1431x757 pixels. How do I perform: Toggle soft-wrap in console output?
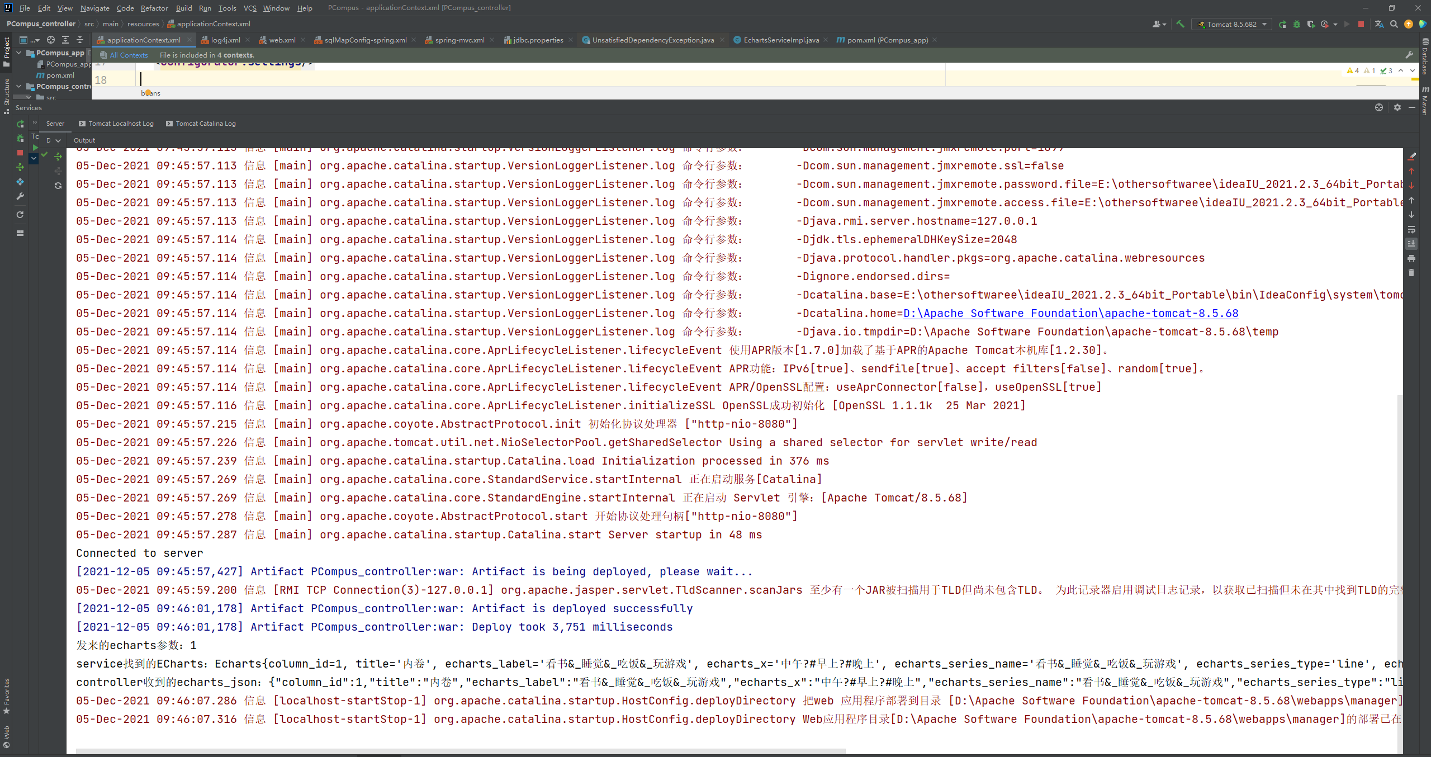(x=1411, y=229)
